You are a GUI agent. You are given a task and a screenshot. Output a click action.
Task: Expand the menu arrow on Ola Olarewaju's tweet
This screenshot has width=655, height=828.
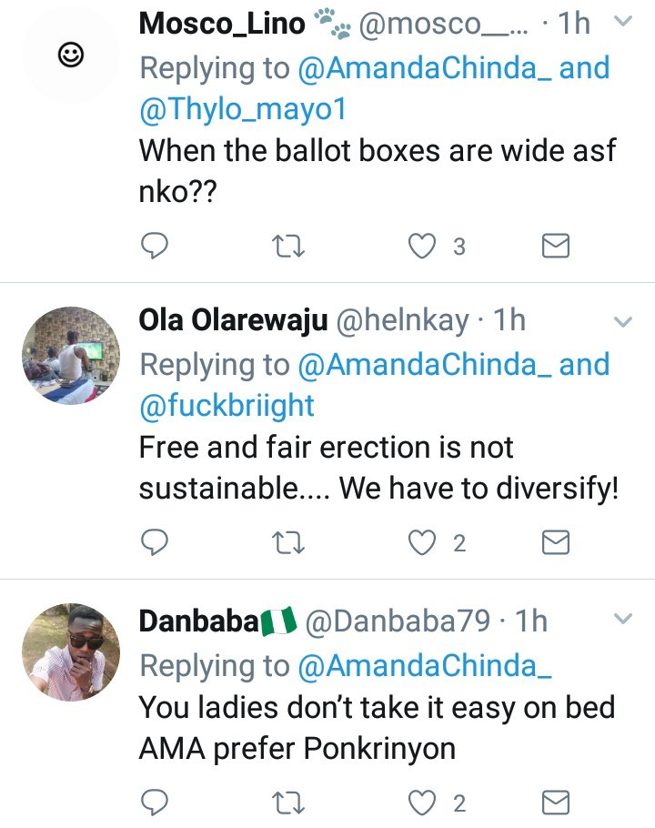coord(623,321)
